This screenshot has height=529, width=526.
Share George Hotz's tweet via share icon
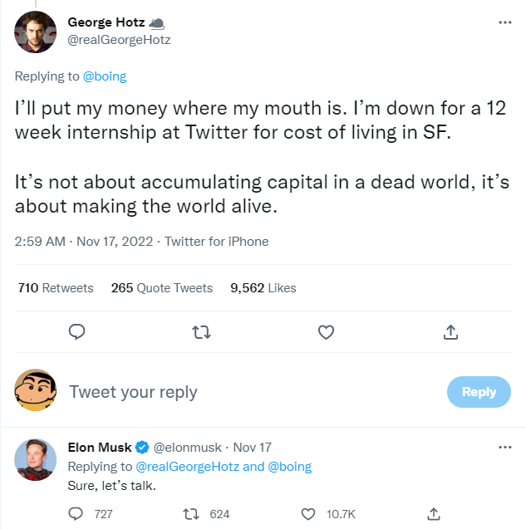click(x=450, y=332)
